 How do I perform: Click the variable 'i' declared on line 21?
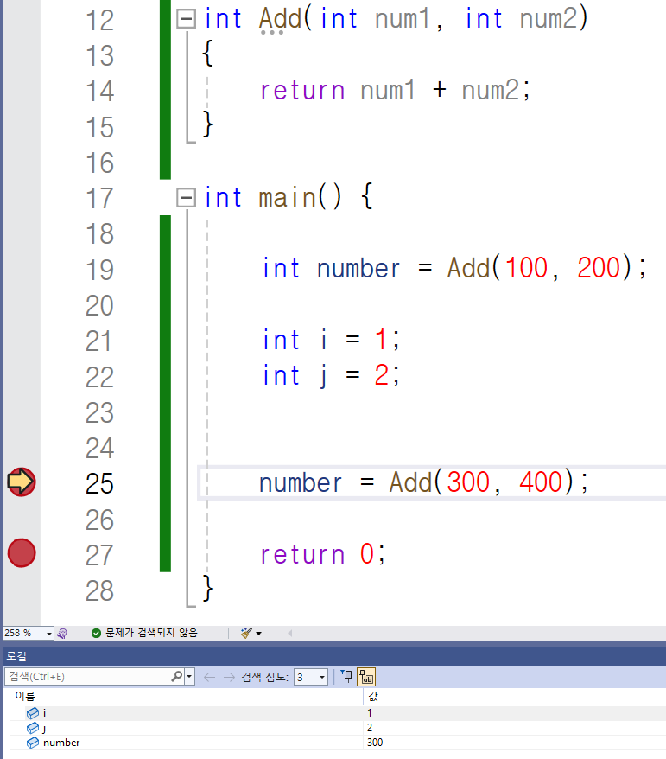pyautogui.click(x=324, y=340)
